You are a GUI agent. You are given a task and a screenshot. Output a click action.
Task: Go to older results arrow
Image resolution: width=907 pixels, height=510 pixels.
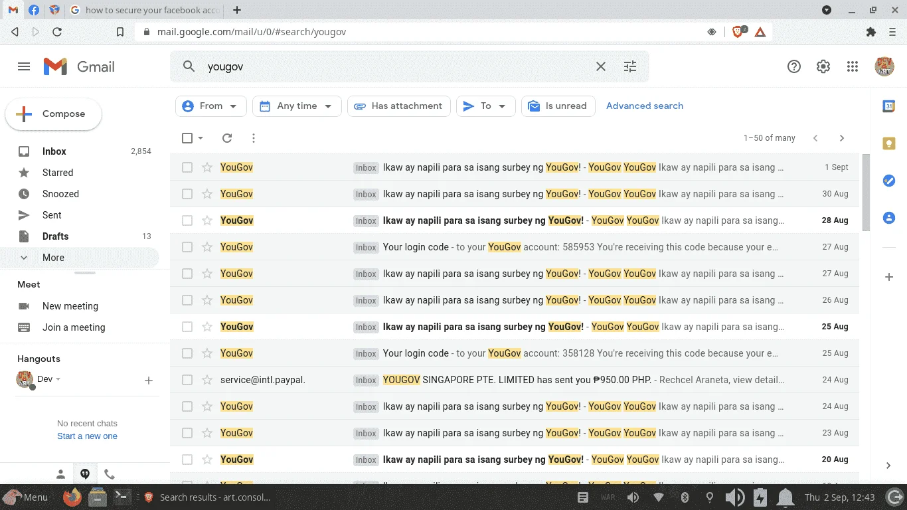coord(842,138)
